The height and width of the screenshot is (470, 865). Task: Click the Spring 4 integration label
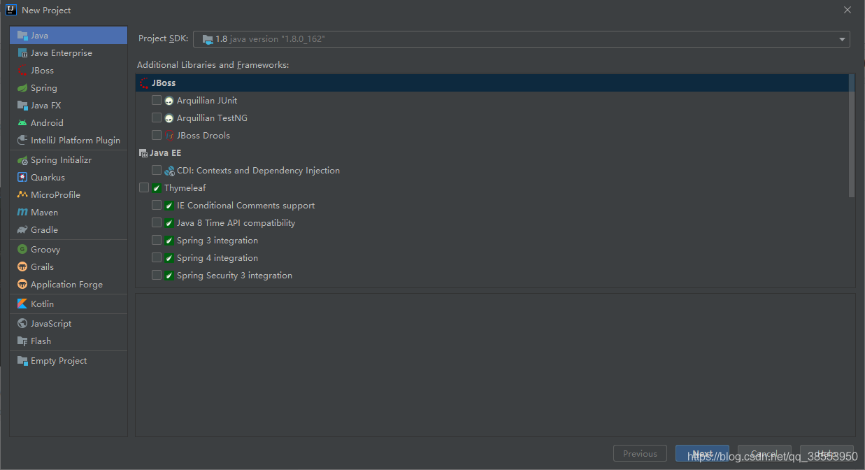pyautogui.click(x=217, y=258)
